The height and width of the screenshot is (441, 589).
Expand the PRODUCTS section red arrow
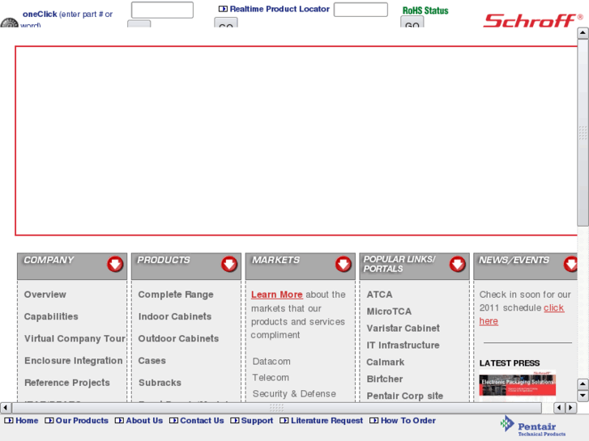coord(229,265)
